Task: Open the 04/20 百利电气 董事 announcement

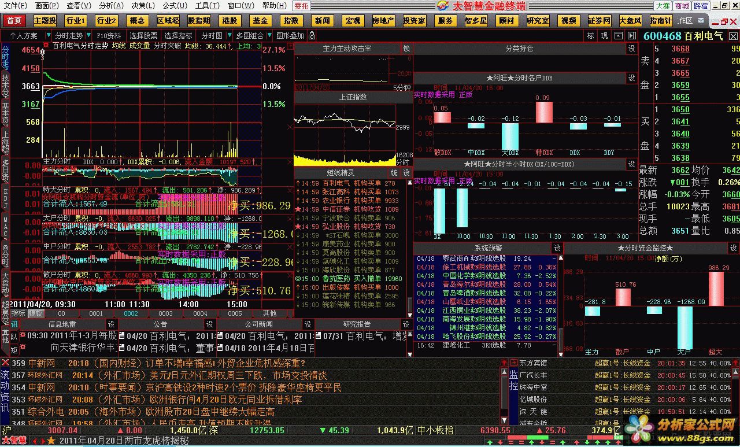Action: coord(166,348)
